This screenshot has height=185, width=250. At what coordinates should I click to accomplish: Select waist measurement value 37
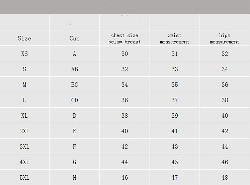pos(174,100)
